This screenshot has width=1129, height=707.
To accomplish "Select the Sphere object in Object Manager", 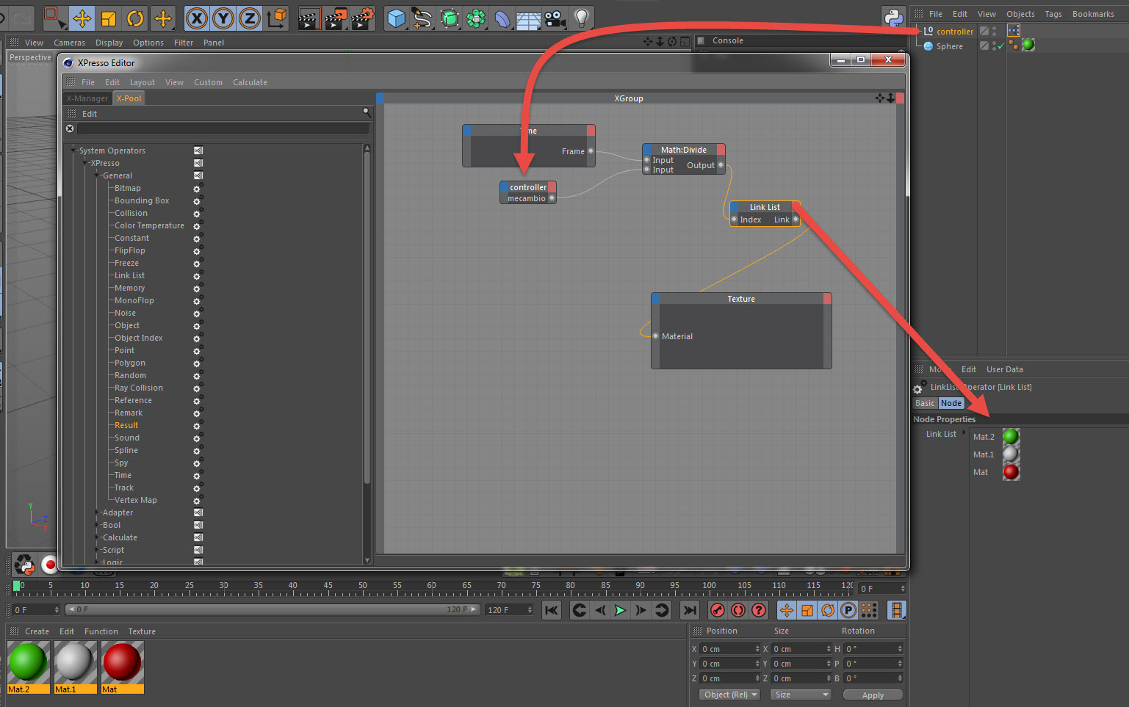I will tap(949, 46).
